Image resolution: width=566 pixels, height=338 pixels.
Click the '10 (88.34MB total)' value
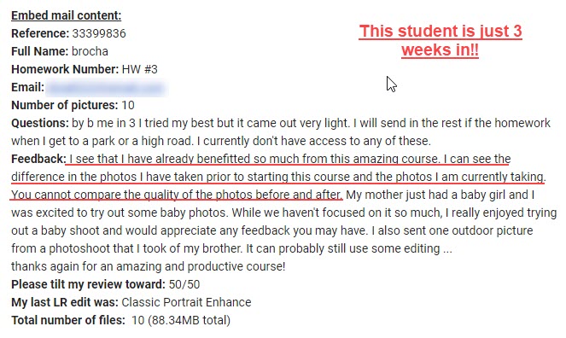181,320
